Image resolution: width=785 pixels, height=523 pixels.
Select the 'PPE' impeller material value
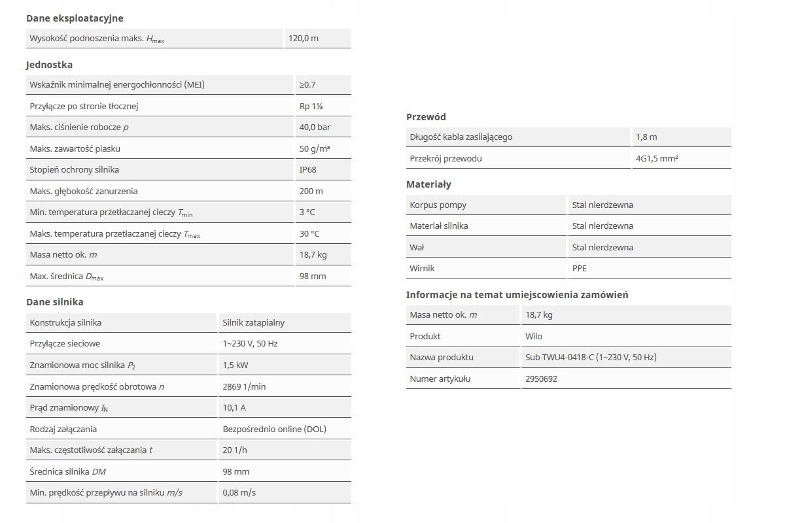click(x=580, y=268)
